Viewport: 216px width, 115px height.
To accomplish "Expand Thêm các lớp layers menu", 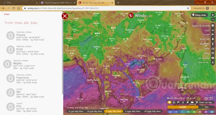I will pyautogui.click(x=205, y=102).
